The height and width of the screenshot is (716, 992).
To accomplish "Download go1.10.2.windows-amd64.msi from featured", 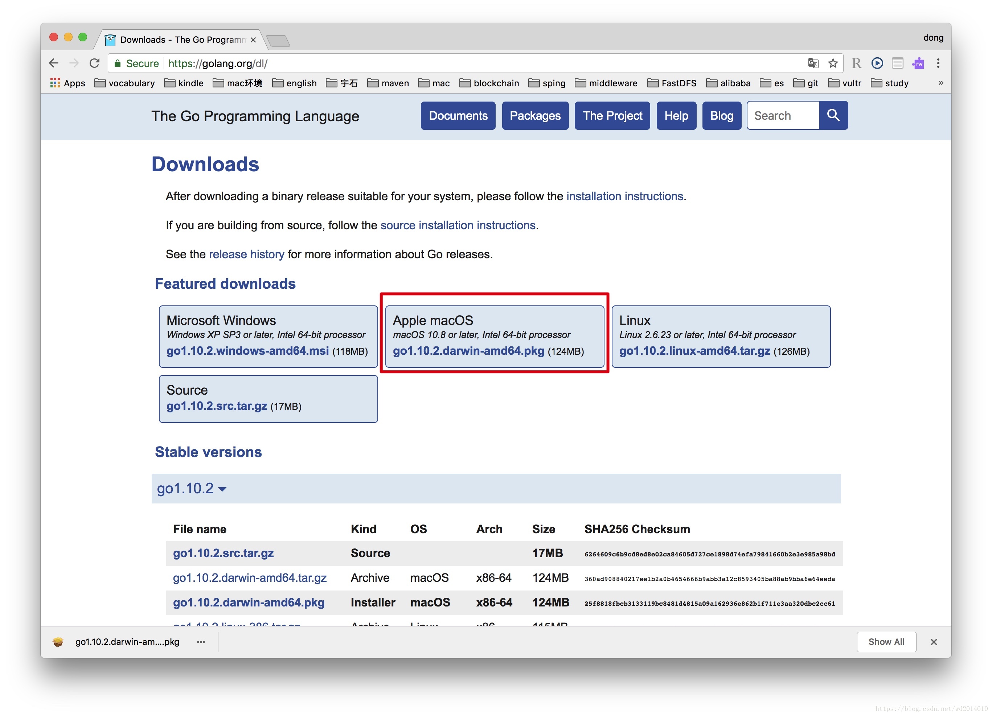I will (247, 351).
